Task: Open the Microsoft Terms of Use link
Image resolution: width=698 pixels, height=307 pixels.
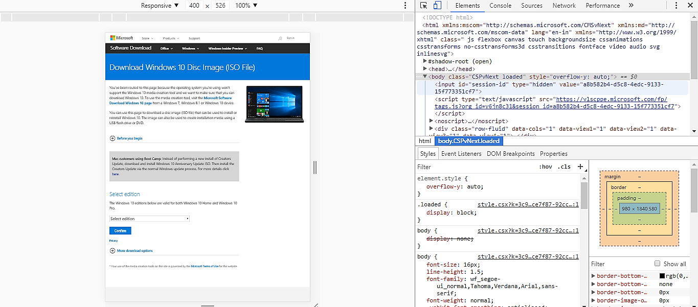Action: coord(205,266)
